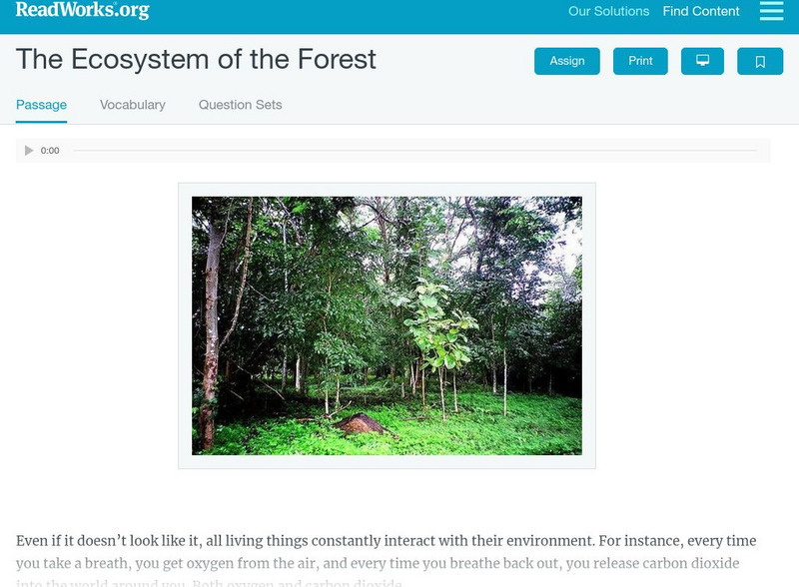Bookmark this passage with the bookmark icon
Image resolution: width=799 pixels, height=587 pixels.
[x=760, y=61]
